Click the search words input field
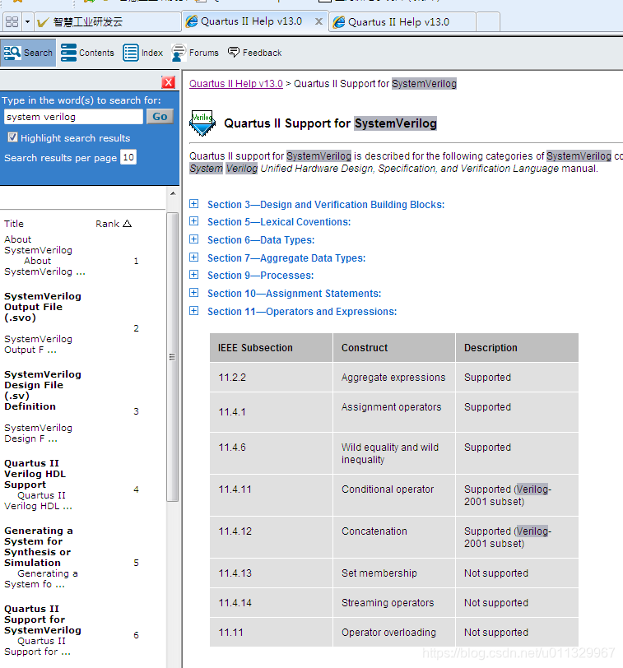This screenshot has height=668, width=623. (x=73, y=117)
